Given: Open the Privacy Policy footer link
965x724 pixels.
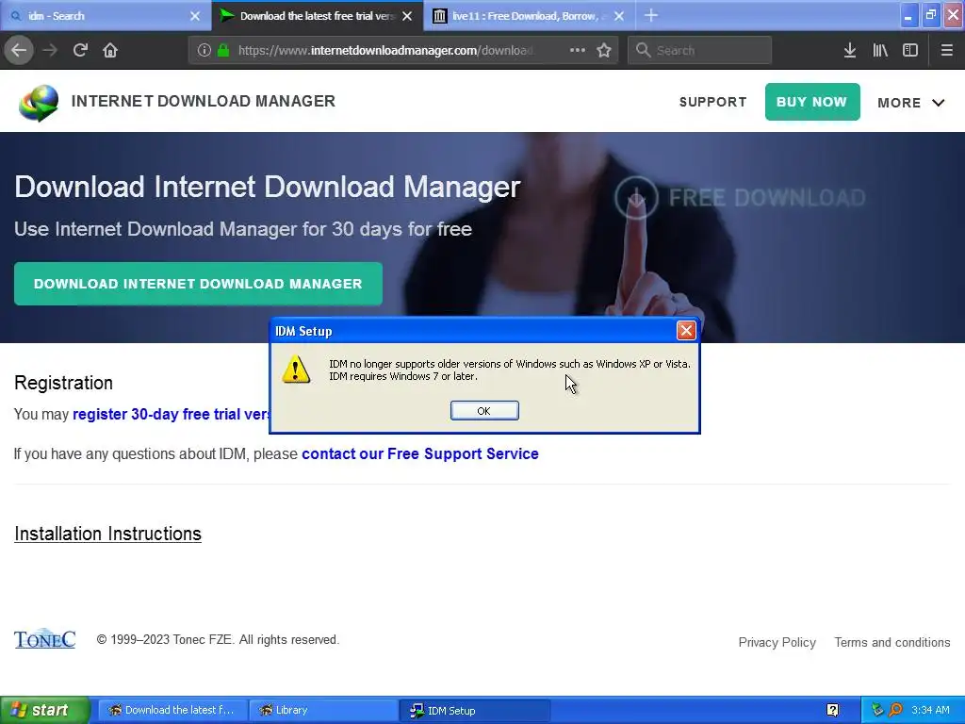Looking at the screenshot, I should [x=777, y=642].
